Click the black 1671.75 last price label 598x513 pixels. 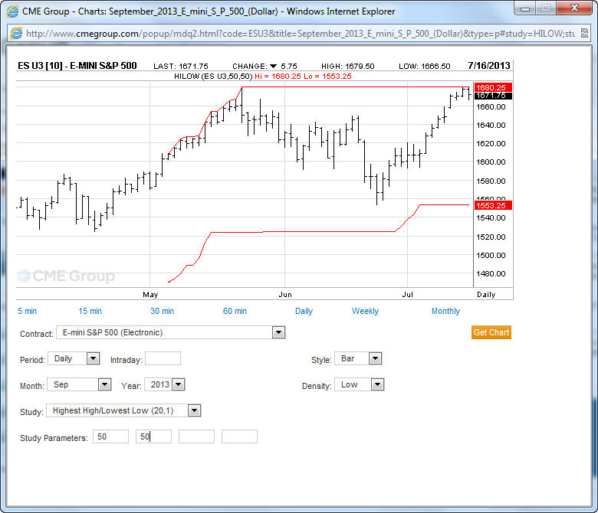coord(493,96)
